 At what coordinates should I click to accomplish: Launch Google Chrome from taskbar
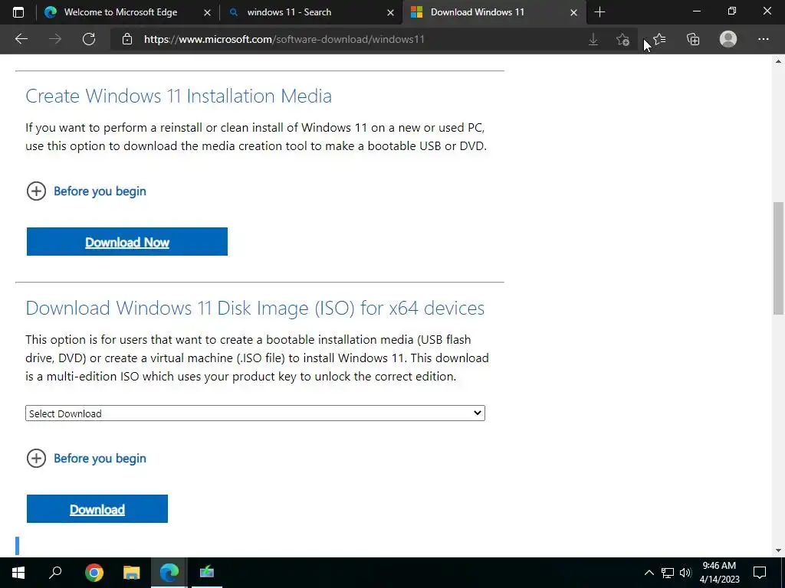coord(94,573)
